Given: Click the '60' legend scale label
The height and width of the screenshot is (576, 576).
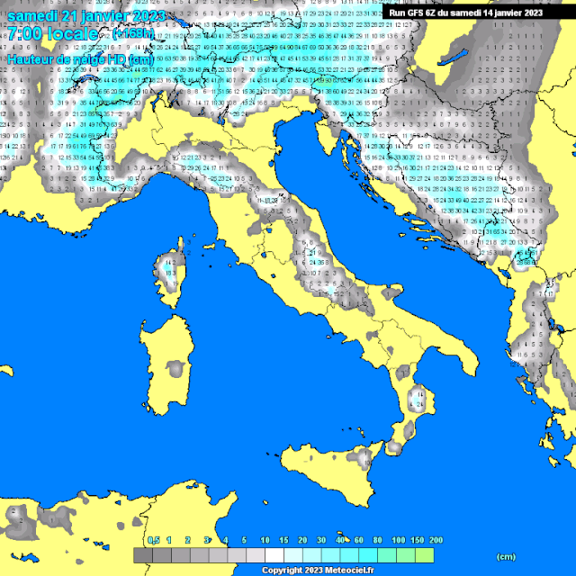Looking at the screenshot, I should pos(358,540).
